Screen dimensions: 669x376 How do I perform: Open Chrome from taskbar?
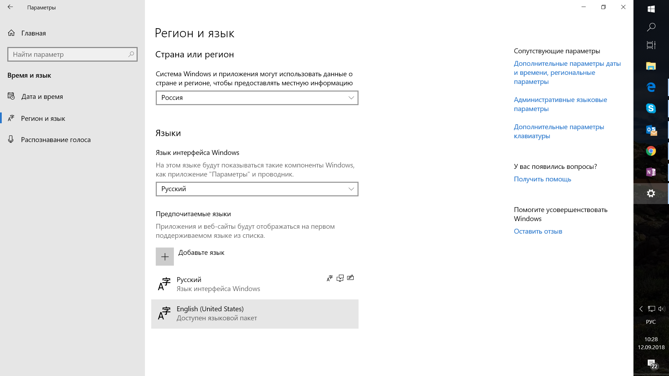pos(652,151)
